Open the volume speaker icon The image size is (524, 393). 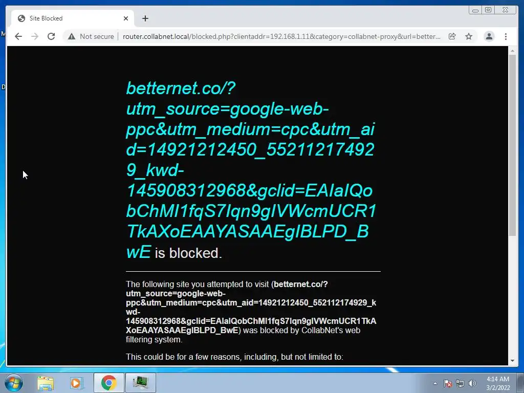pos(472,383)
